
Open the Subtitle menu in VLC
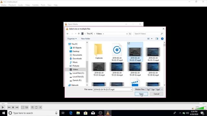point(35,5)
